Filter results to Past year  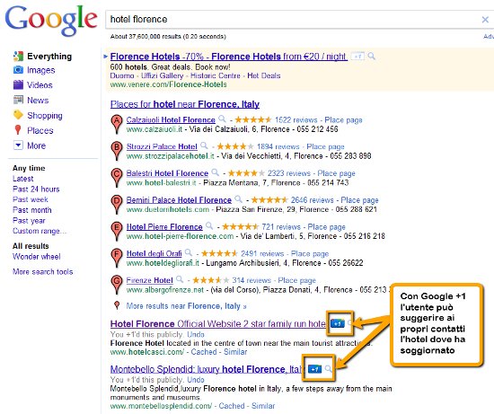[29, 221]
